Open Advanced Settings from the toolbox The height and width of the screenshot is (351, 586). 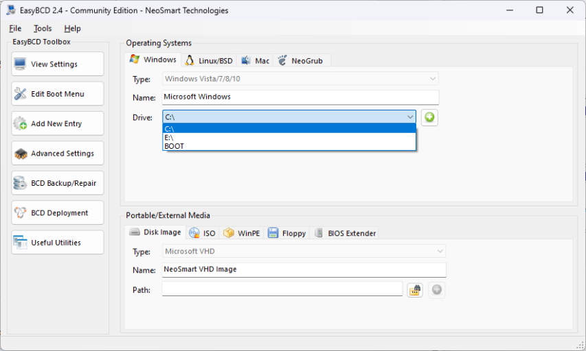(x=58, y=154)
